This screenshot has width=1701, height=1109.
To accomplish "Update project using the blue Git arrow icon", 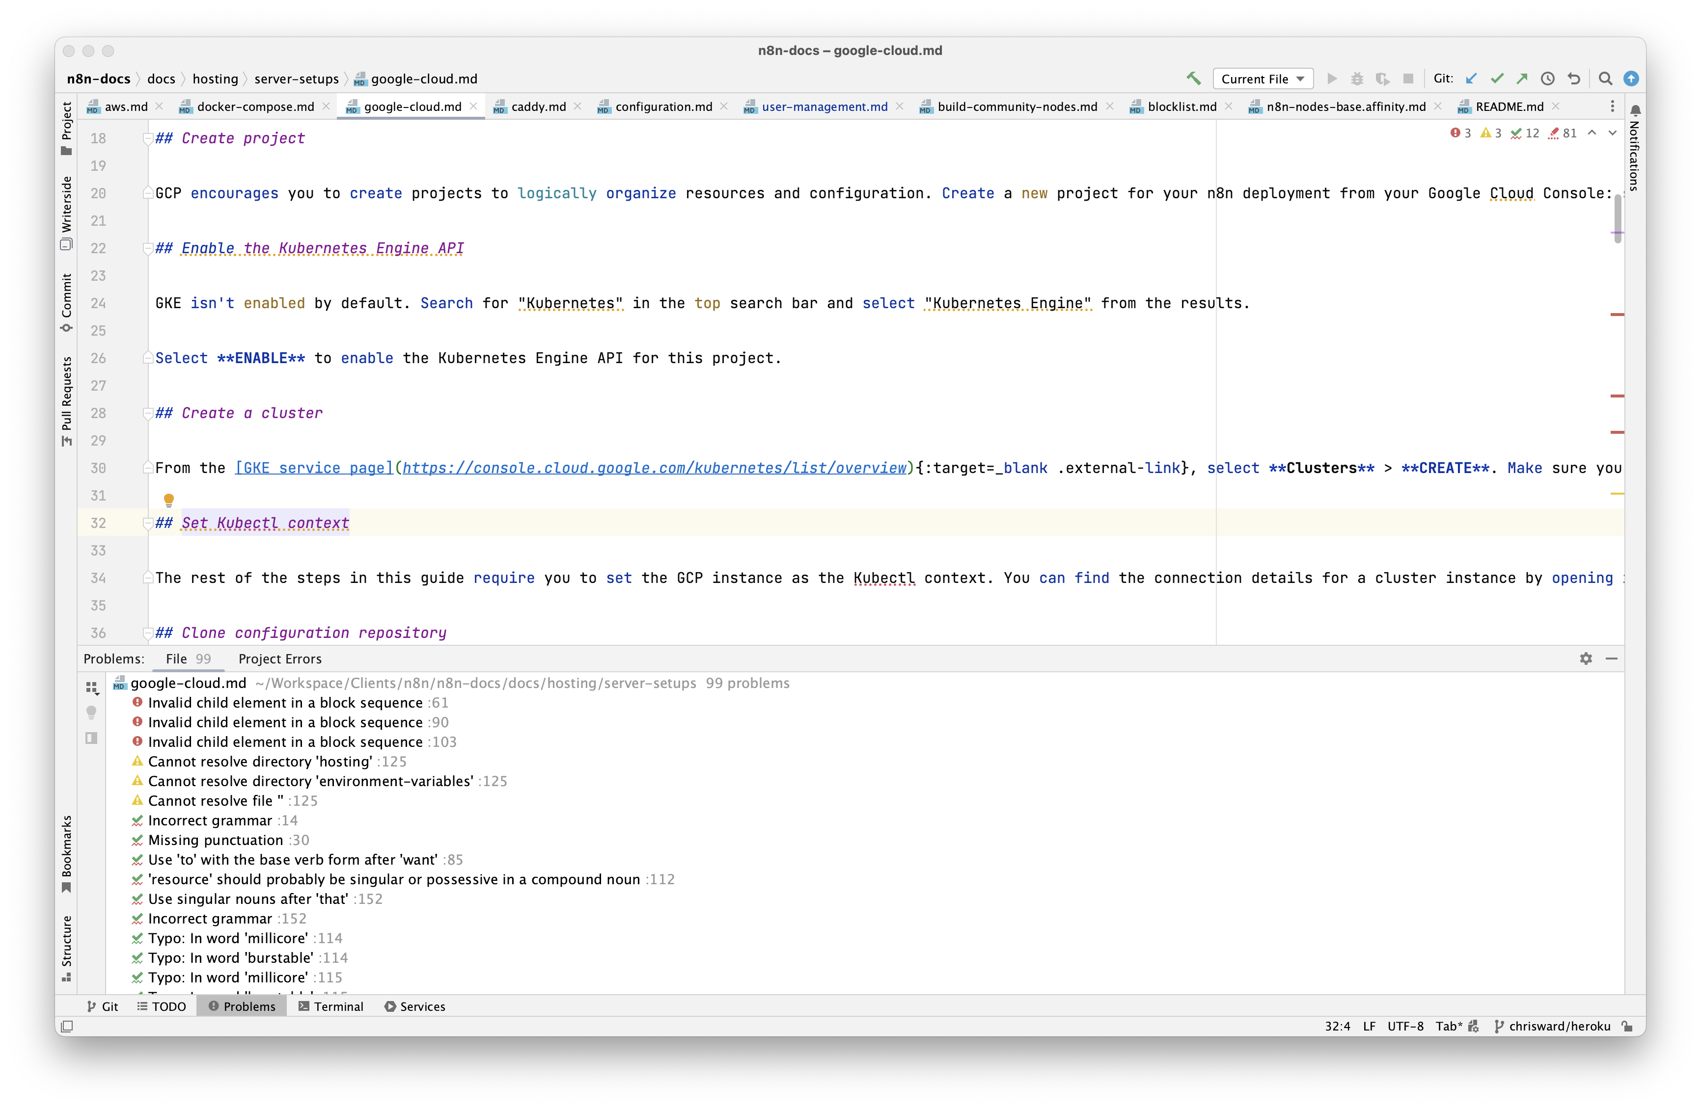I will [1471, 79].
